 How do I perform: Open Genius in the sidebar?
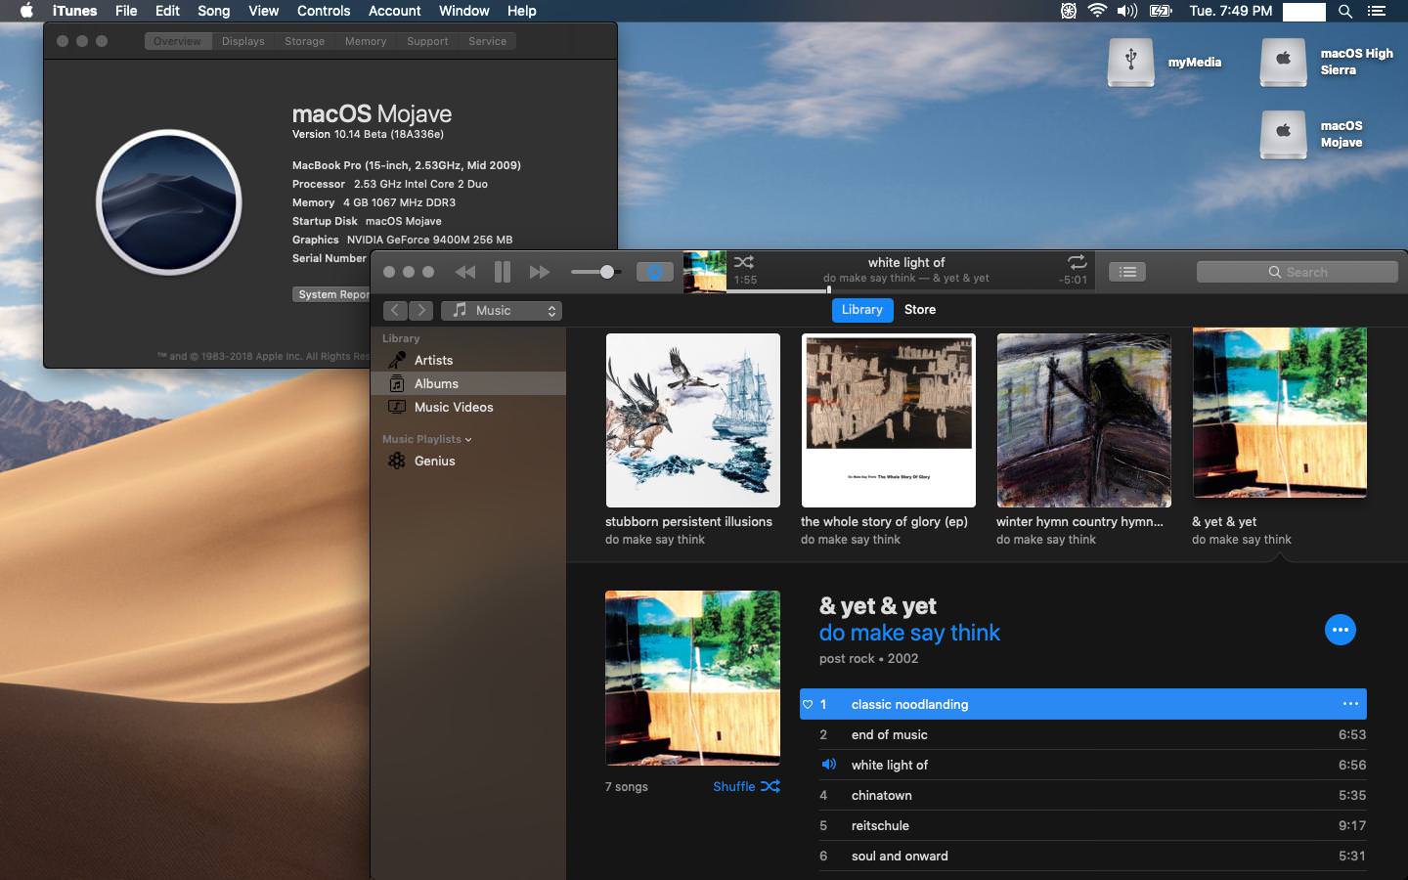point(468,461)
